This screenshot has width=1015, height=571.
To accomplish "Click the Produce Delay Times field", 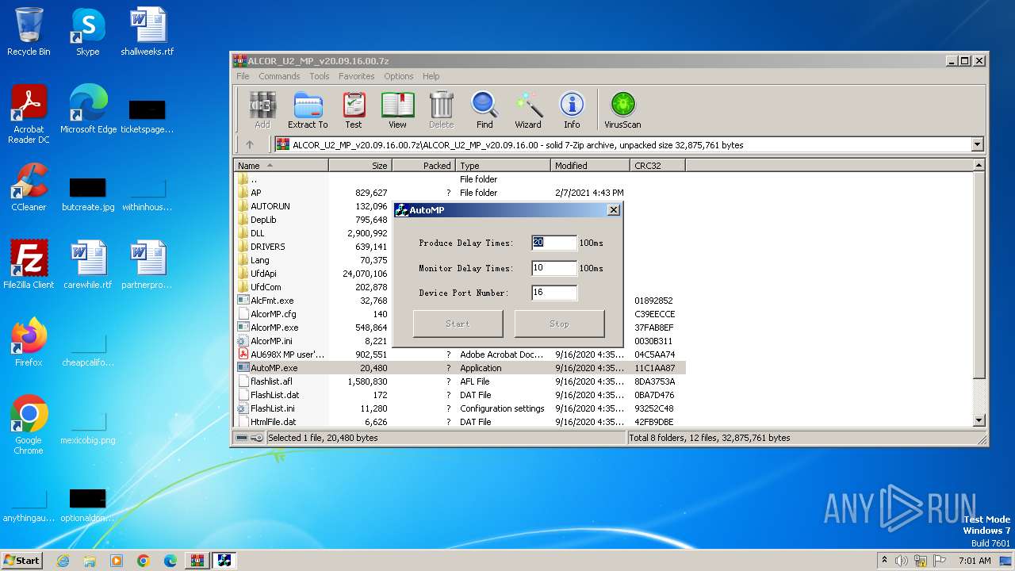I will point(554,243).
